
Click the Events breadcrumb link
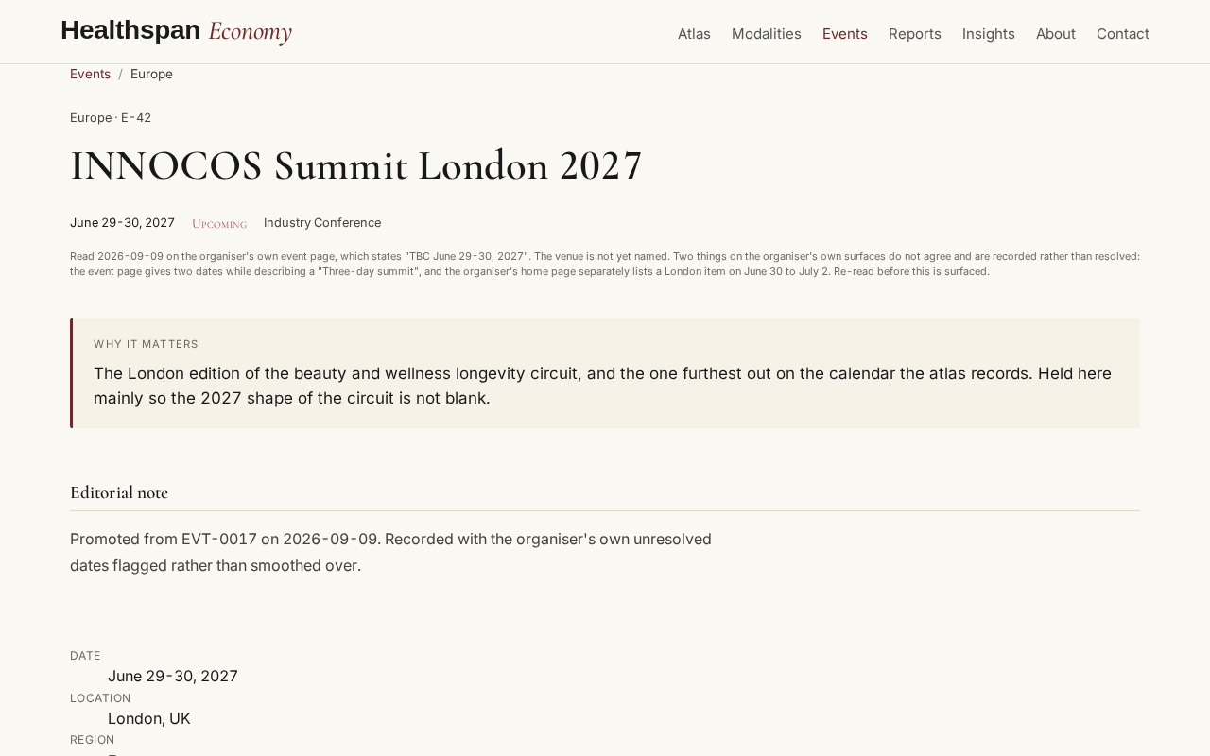[90, 74]
